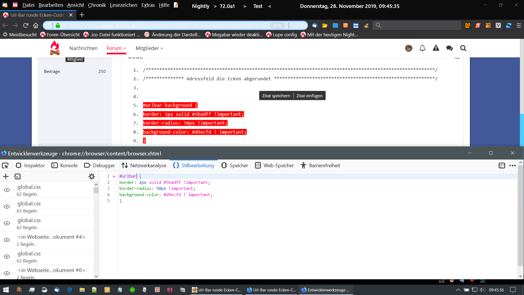524x295 pixels.
Task: Open Style Editor options gear
Action: pos(92,176)
